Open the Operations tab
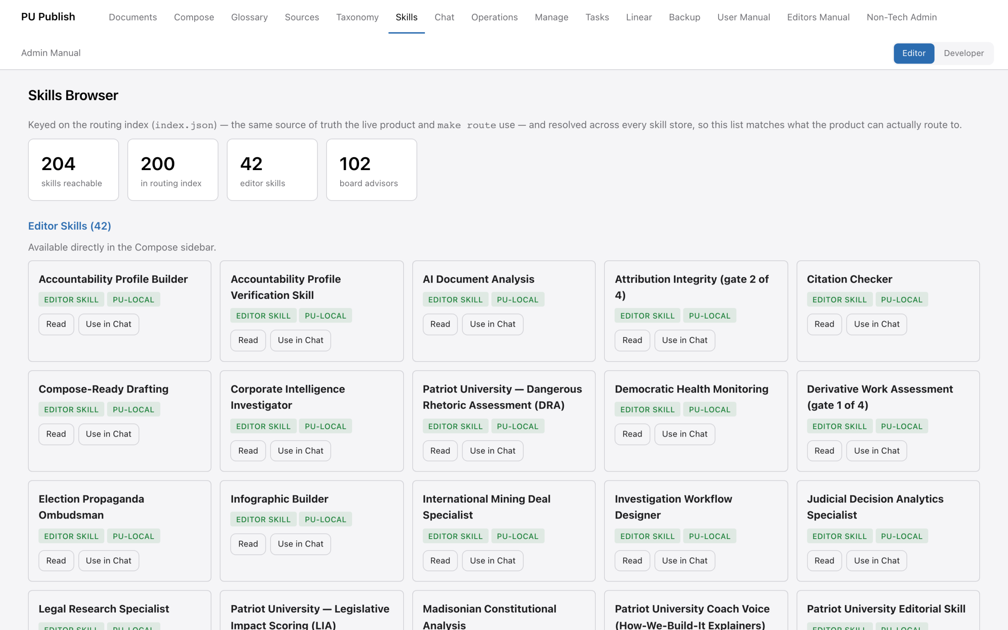Image resolution: width=1008 pixels, height=630 pixels. tap(495, 17)
